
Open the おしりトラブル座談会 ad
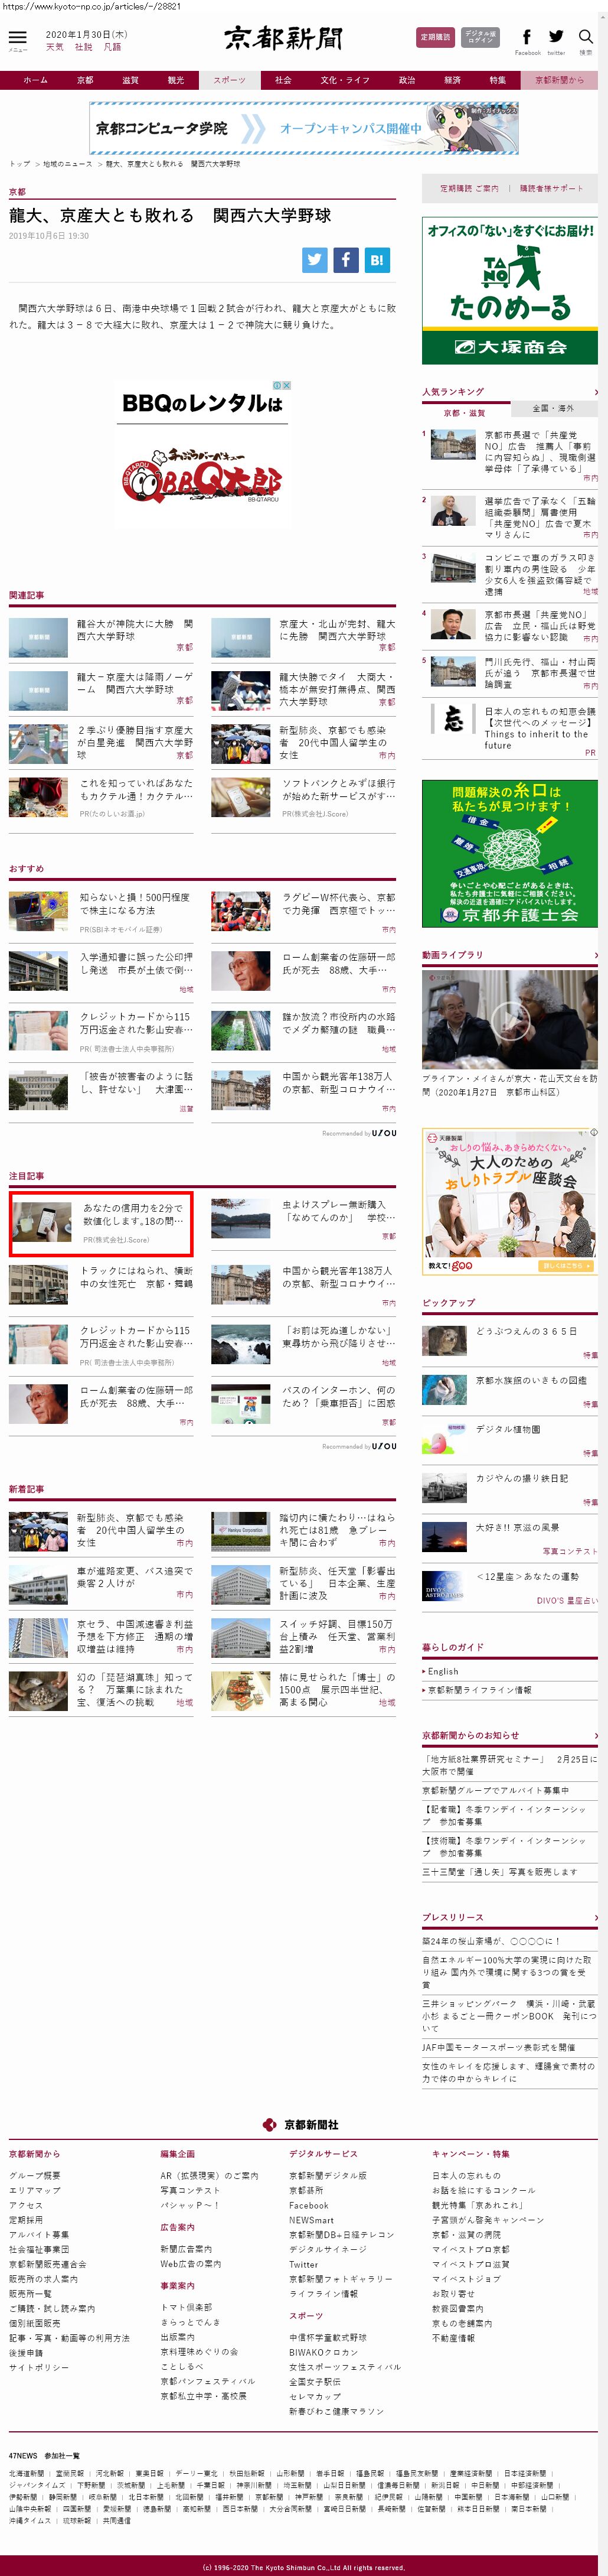(x=509, y=1201)
